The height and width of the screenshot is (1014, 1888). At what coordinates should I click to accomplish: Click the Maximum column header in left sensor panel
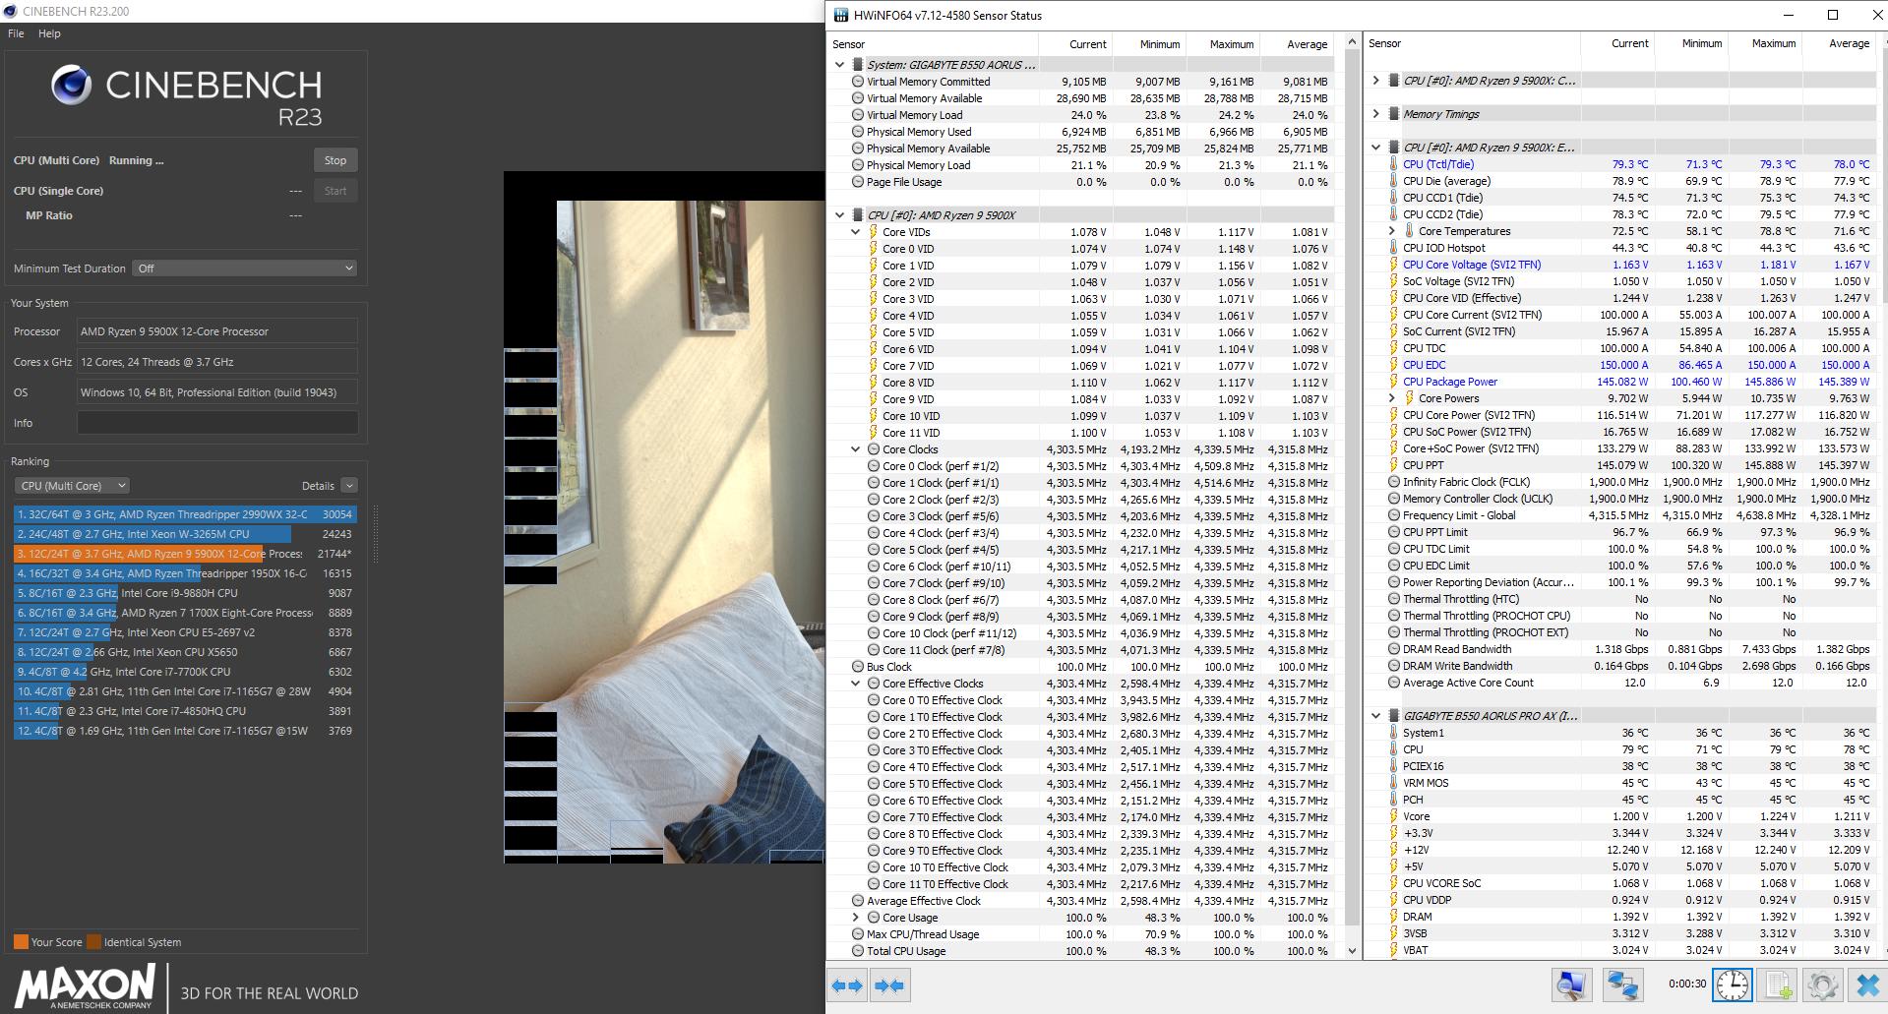pos(1222,44)
